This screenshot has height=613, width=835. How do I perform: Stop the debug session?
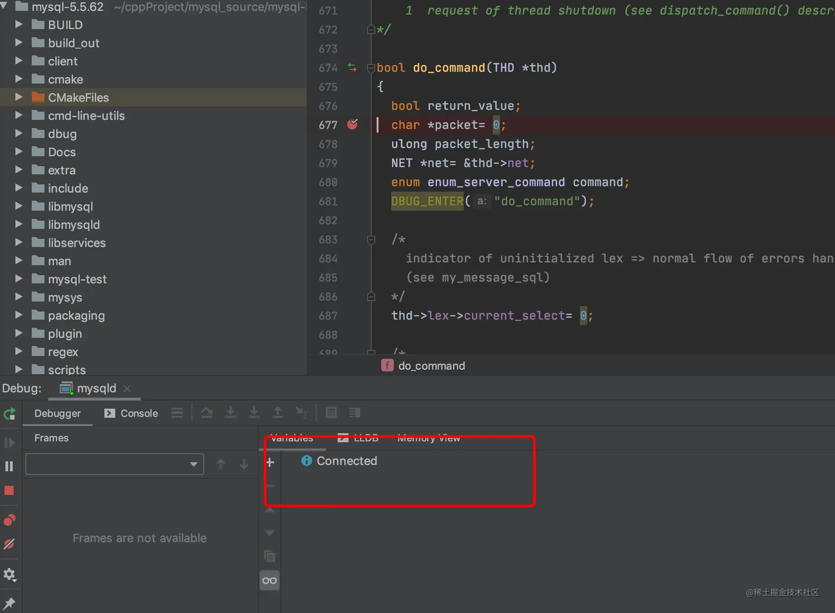tap(9, 490)
